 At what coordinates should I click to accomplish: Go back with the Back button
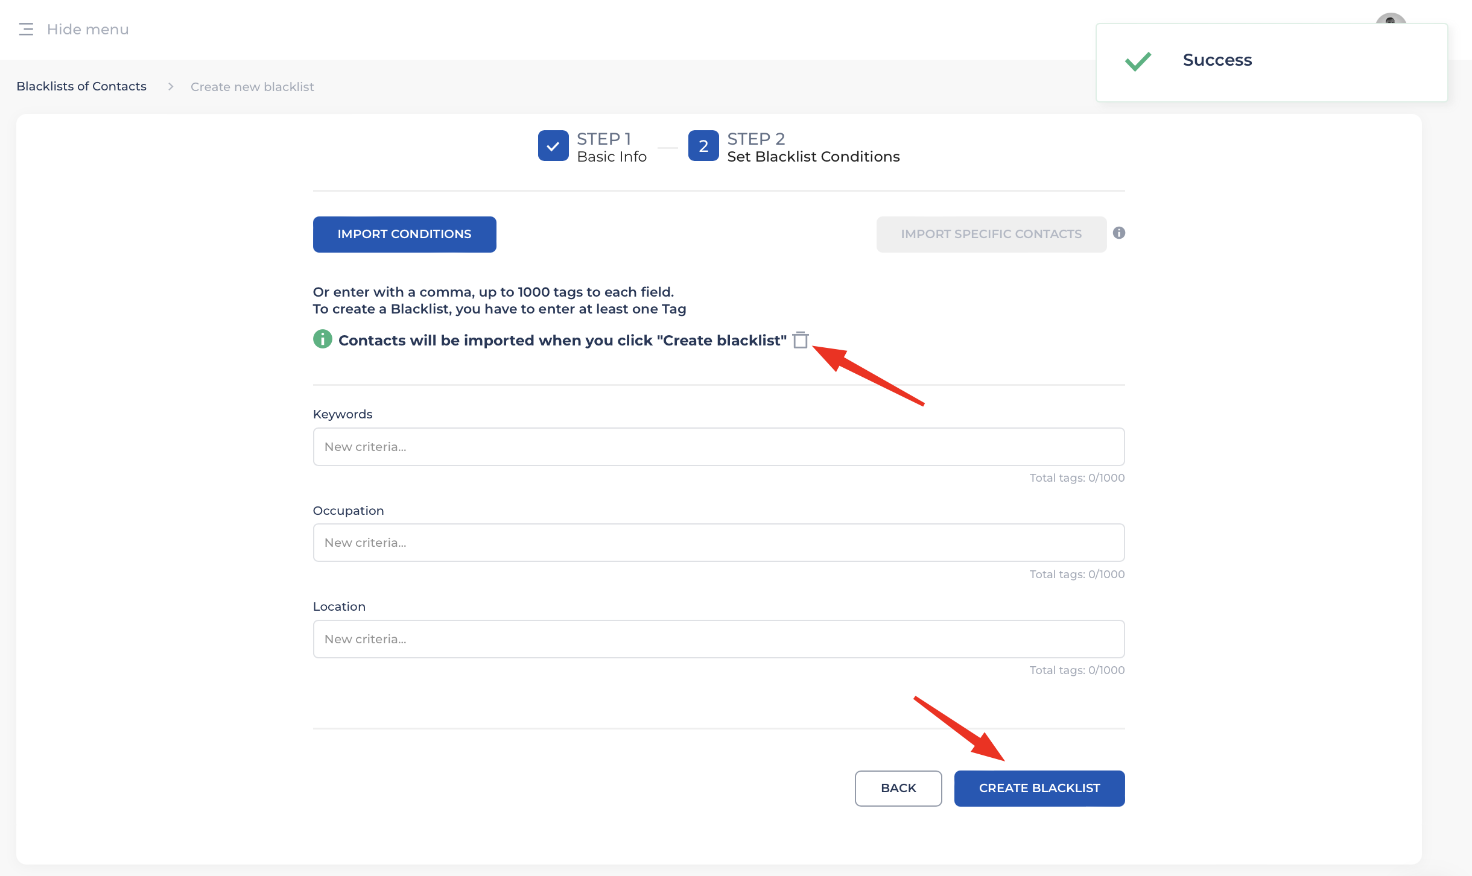coord(898,788)
